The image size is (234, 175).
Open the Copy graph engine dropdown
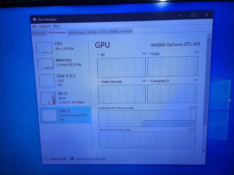pos(149,53)
